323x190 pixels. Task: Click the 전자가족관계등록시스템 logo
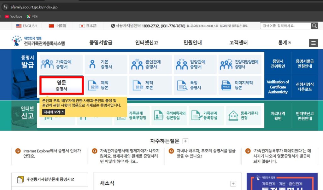(38, 41)
